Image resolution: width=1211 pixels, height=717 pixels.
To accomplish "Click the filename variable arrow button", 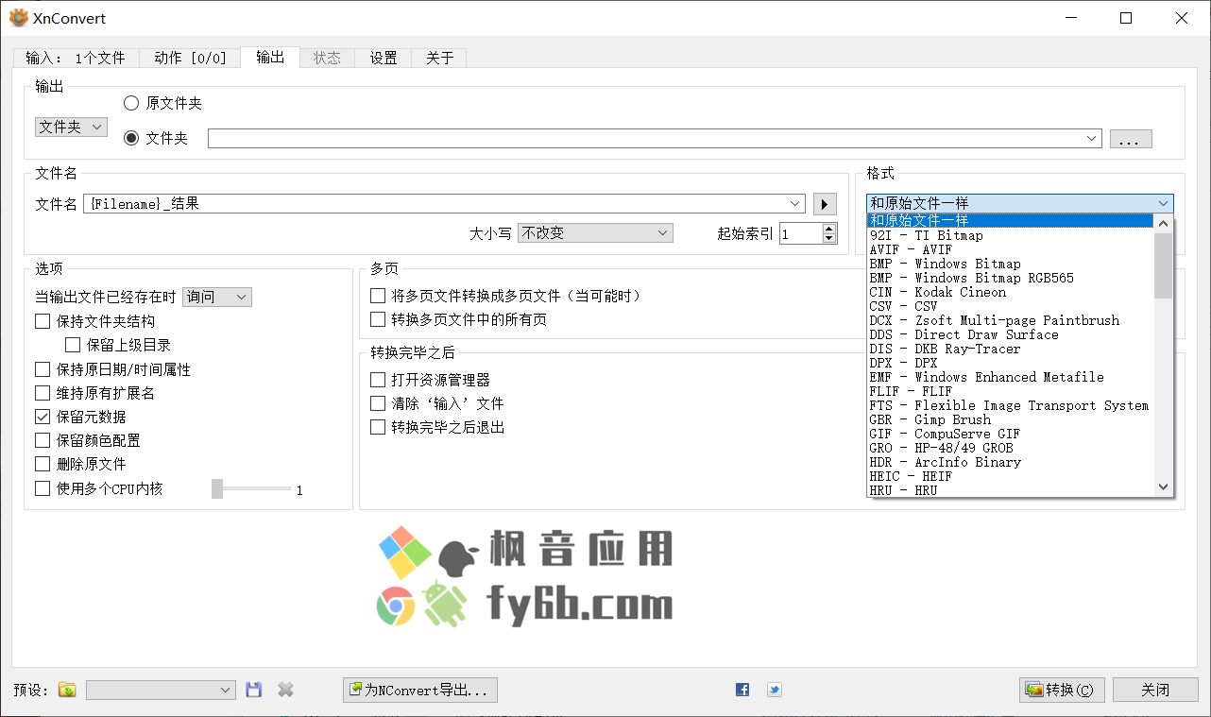I will (825, 203).
